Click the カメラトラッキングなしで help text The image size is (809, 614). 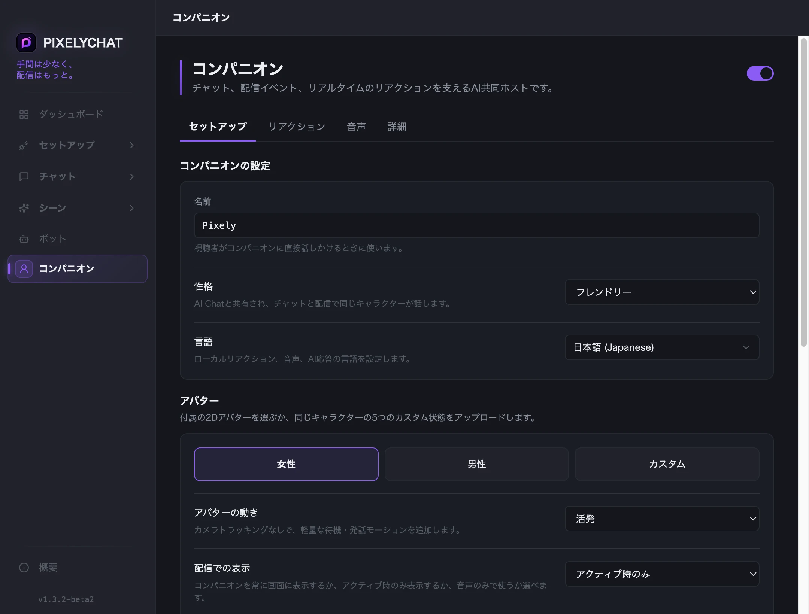tap(328, 530)
